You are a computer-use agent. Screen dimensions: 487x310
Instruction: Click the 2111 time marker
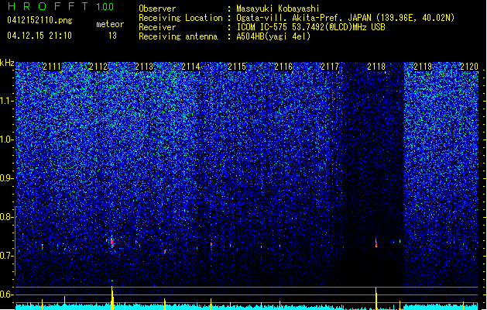click(x=52, y=67)
